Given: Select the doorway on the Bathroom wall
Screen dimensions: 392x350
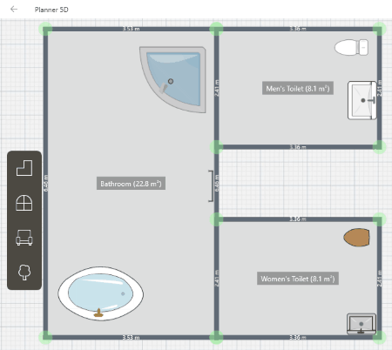Looking at the screenshot, I should point(211,185).
